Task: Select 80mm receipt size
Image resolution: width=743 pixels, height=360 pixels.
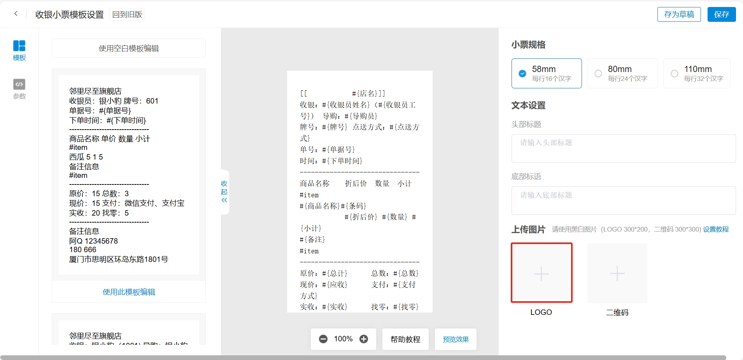Action: pyautogui.click(x=622, y=73)
